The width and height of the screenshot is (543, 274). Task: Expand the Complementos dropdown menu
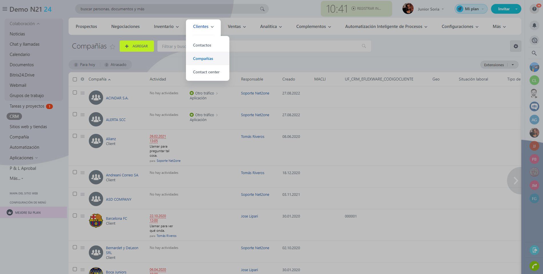(313, 27)
